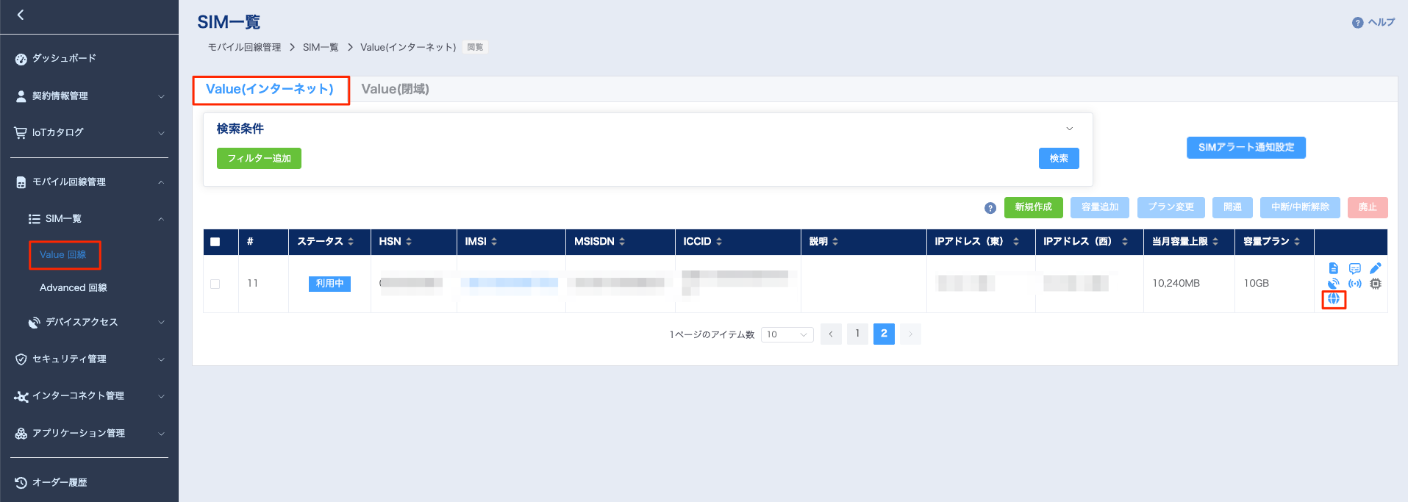The height and width of the screenshot is (502, 1408).
Task: Click the back arrow above the sidebar
Action: (x=21, y=15)
